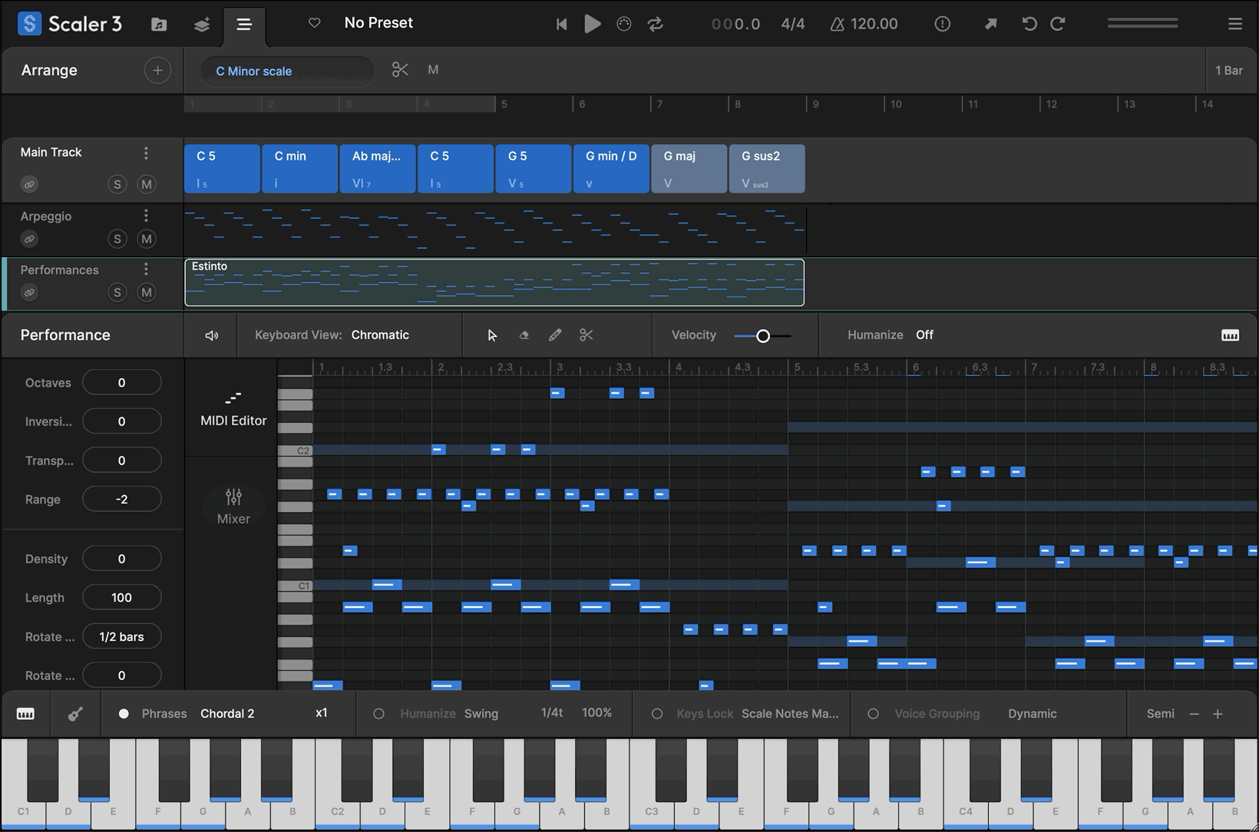
Task: Switch to guitar view icon
Action: coord(75,714)
